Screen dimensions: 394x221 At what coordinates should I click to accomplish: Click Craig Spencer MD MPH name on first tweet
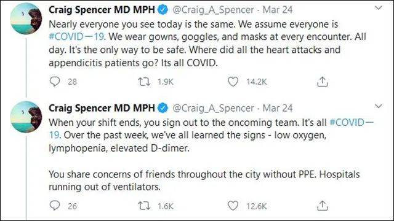click(102, 10)
